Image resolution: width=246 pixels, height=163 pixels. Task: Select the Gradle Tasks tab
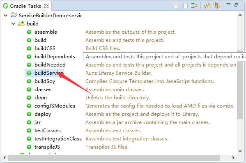[25, 6]
